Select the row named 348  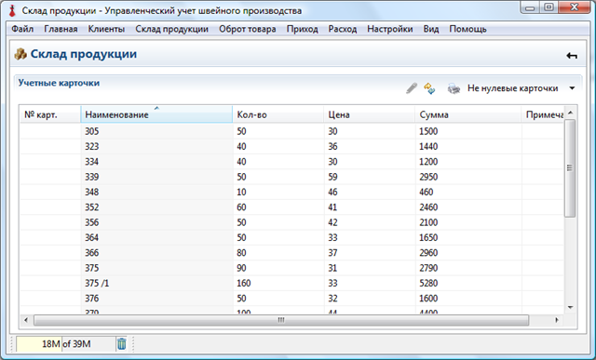point(291,193)
